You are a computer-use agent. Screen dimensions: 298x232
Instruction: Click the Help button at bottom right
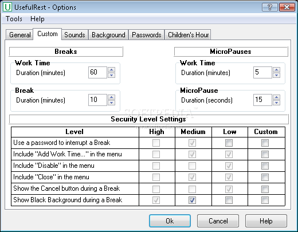point(266,221)
